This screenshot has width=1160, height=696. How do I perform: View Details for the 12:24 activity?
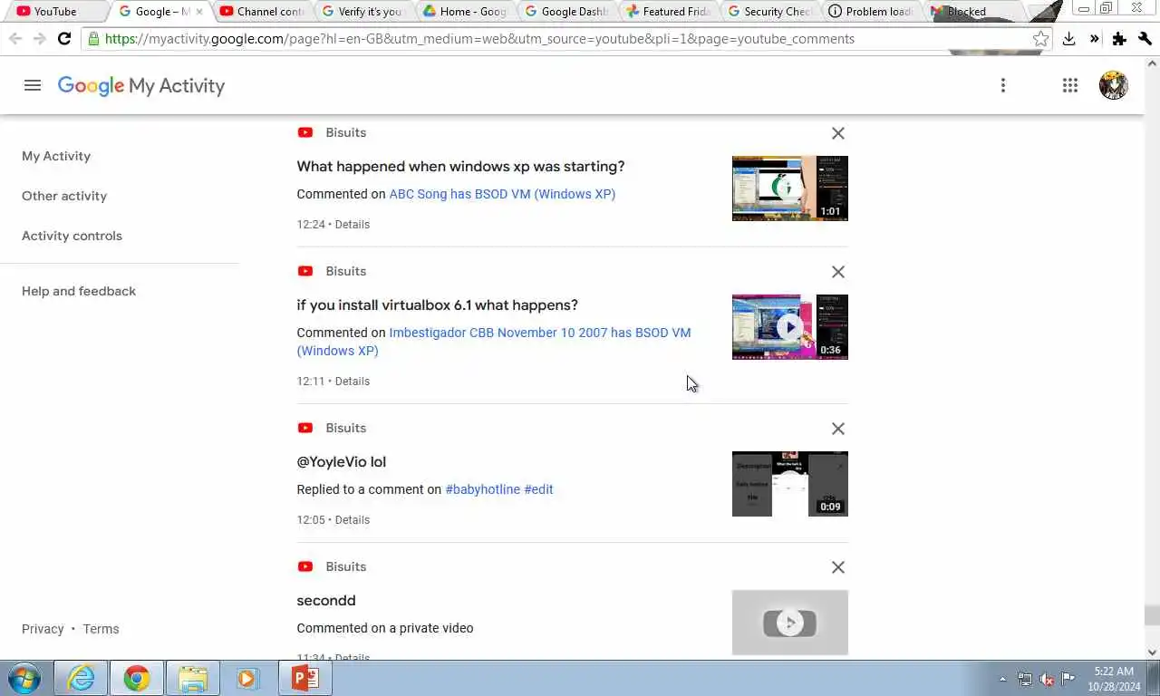click(x=353, y=224)
